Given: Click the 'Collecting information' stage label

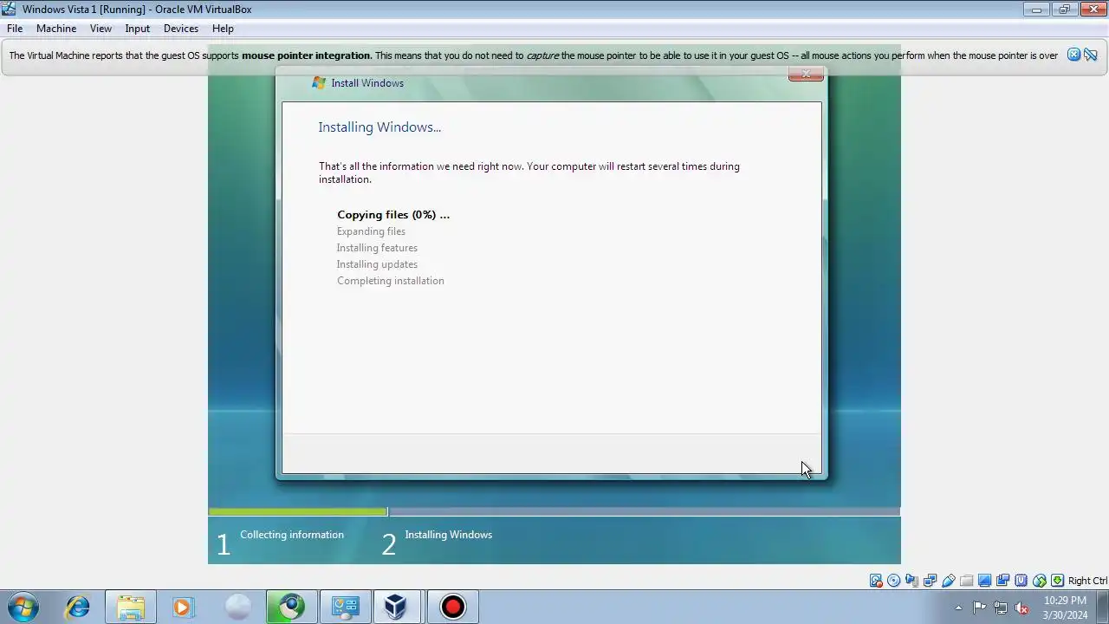Looking at the screenshot, I should pyautogui.click(x=292, y=535).
